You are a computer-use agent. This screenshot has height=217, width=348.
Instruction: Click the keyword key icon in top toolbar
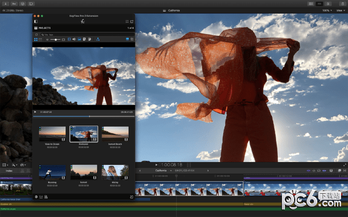tap(14, 4)
